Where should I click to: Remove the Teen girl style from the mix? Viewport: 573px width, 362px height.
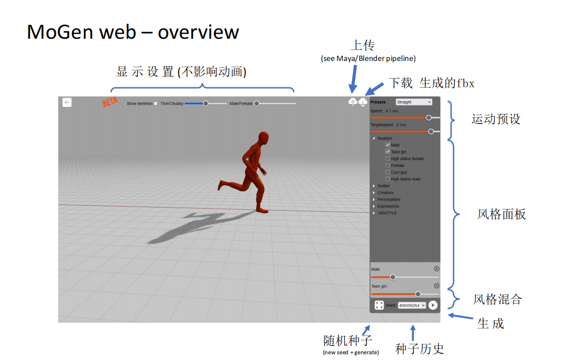pyautogui.click(x=436, y=286)
